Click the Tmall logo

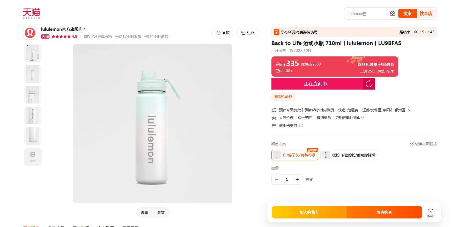coord(31,13)
